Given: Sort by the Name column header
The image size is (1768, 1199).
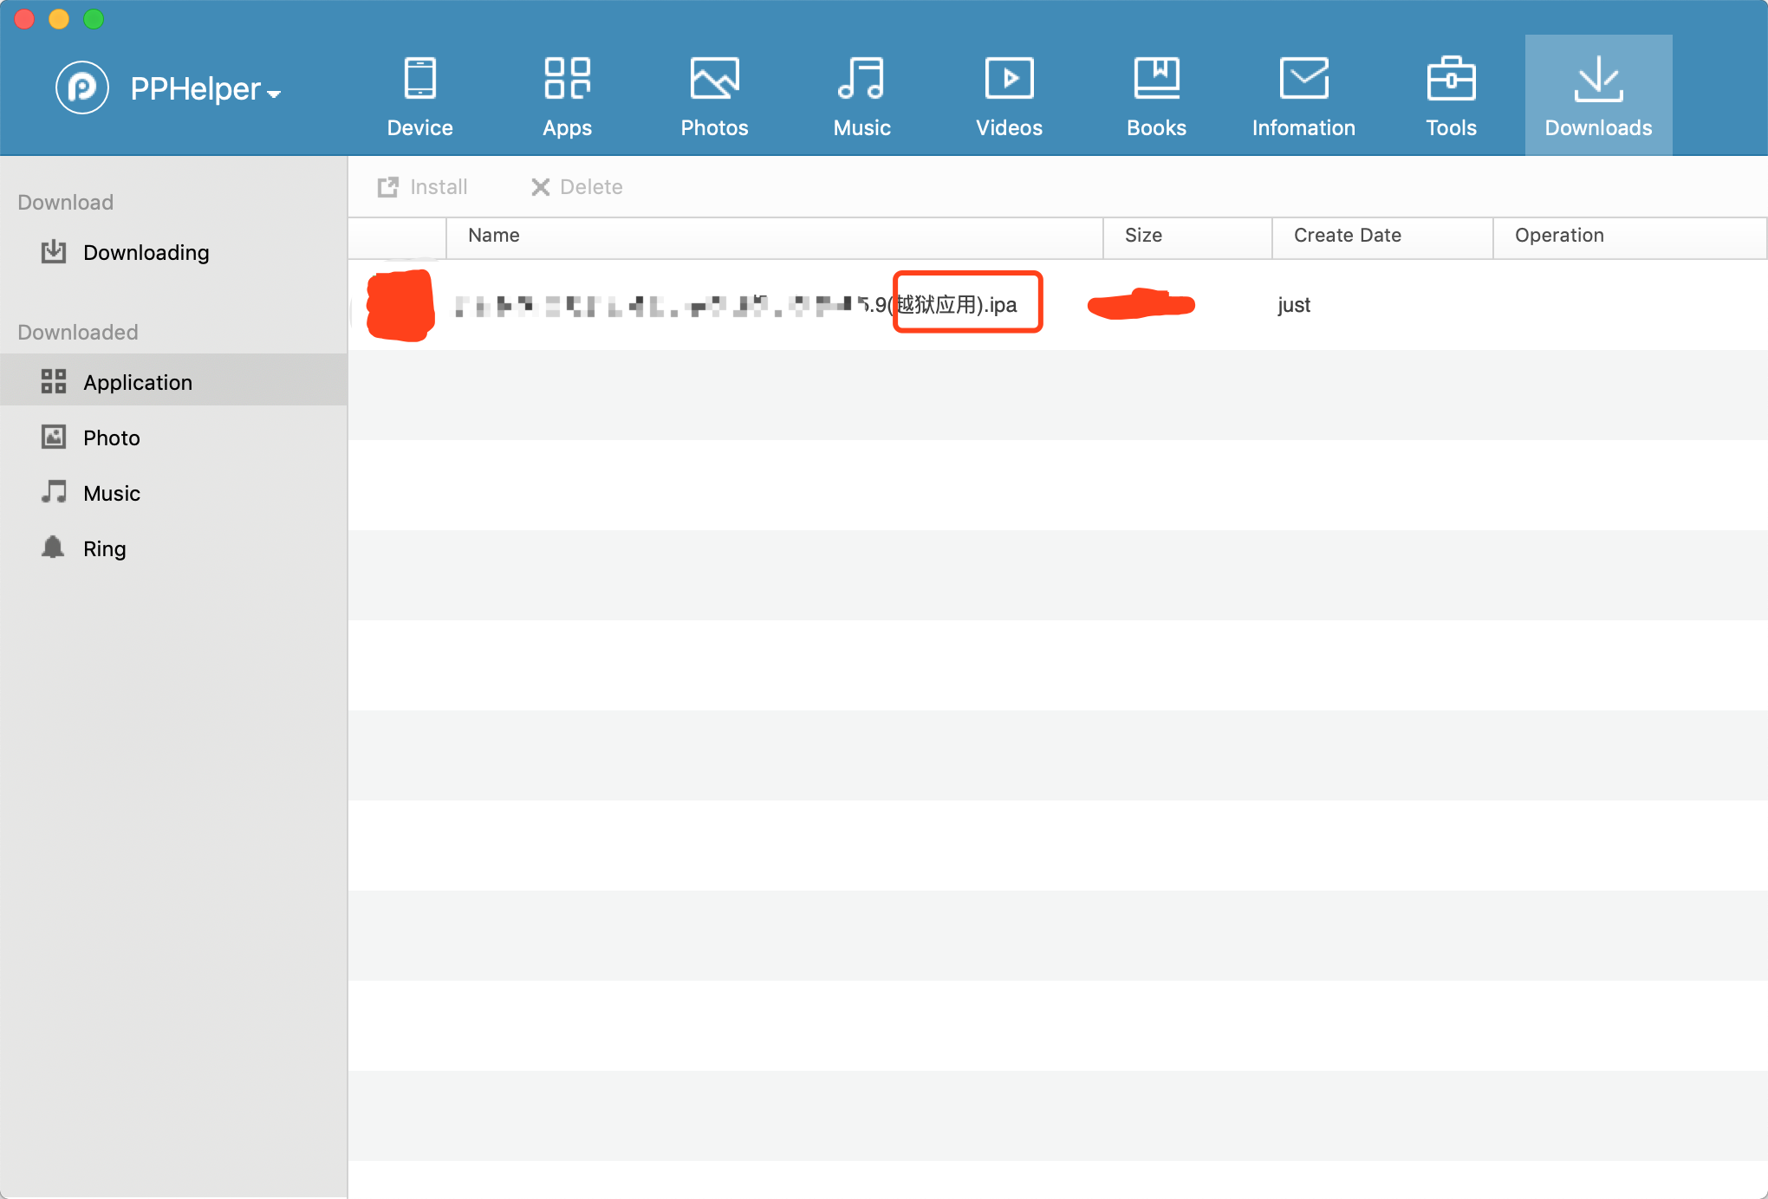Looking at the screenshot, I should [494, 236].
